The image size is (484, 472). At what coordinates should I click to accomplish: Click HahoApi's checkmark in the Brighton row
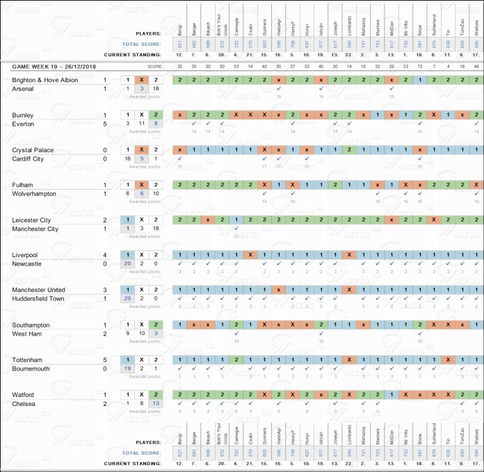278,88
